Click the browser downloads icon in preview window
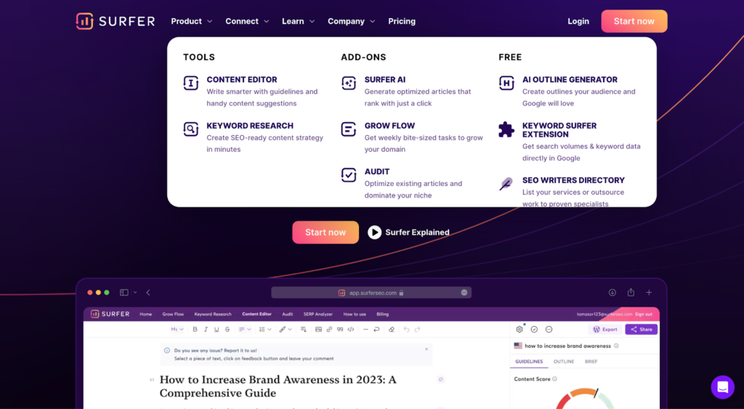The image size is (744, 409). (612, 293)
